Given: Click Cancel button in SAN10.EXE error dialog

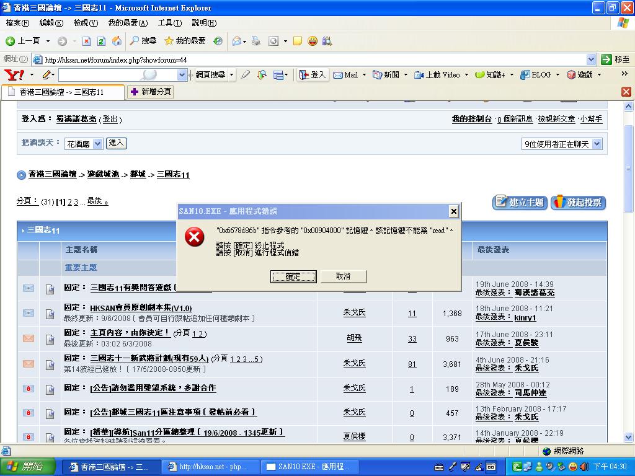Looking at the screenshot, I should coord(344,276).
